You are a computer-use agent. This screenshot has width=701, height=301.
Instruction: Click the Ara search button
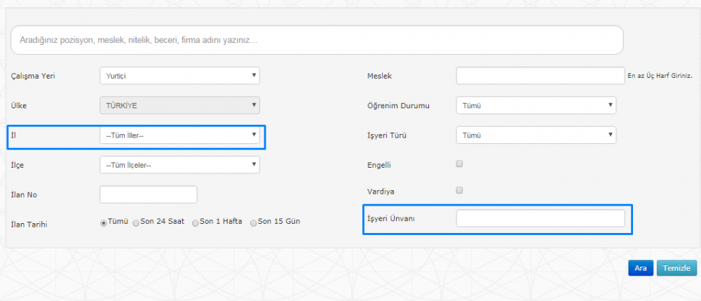(641, 268)
